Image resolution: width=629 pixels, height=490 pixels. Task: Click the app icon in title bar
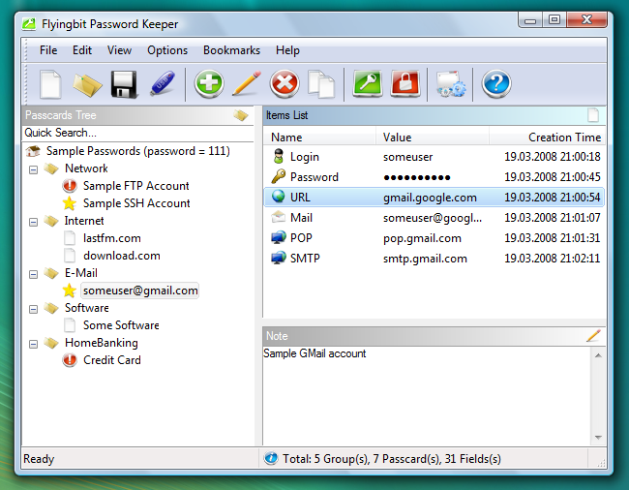click(x=29, y=24)
